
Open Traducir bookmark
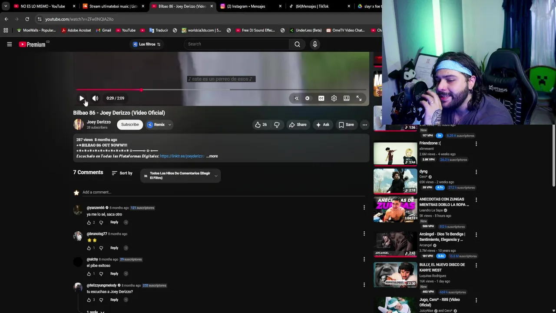159,30
